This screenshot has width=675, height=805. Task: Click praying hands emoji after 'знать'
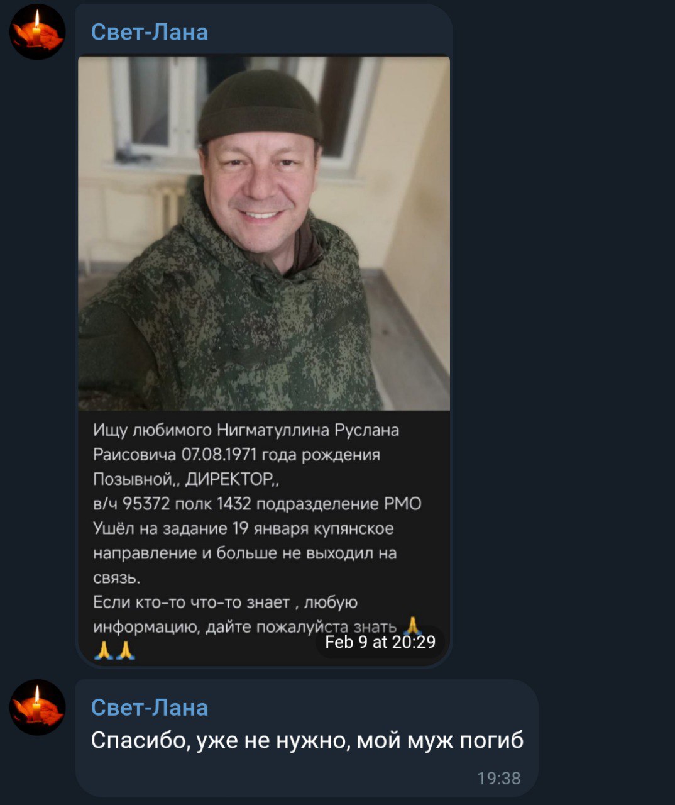click(412, 626)
